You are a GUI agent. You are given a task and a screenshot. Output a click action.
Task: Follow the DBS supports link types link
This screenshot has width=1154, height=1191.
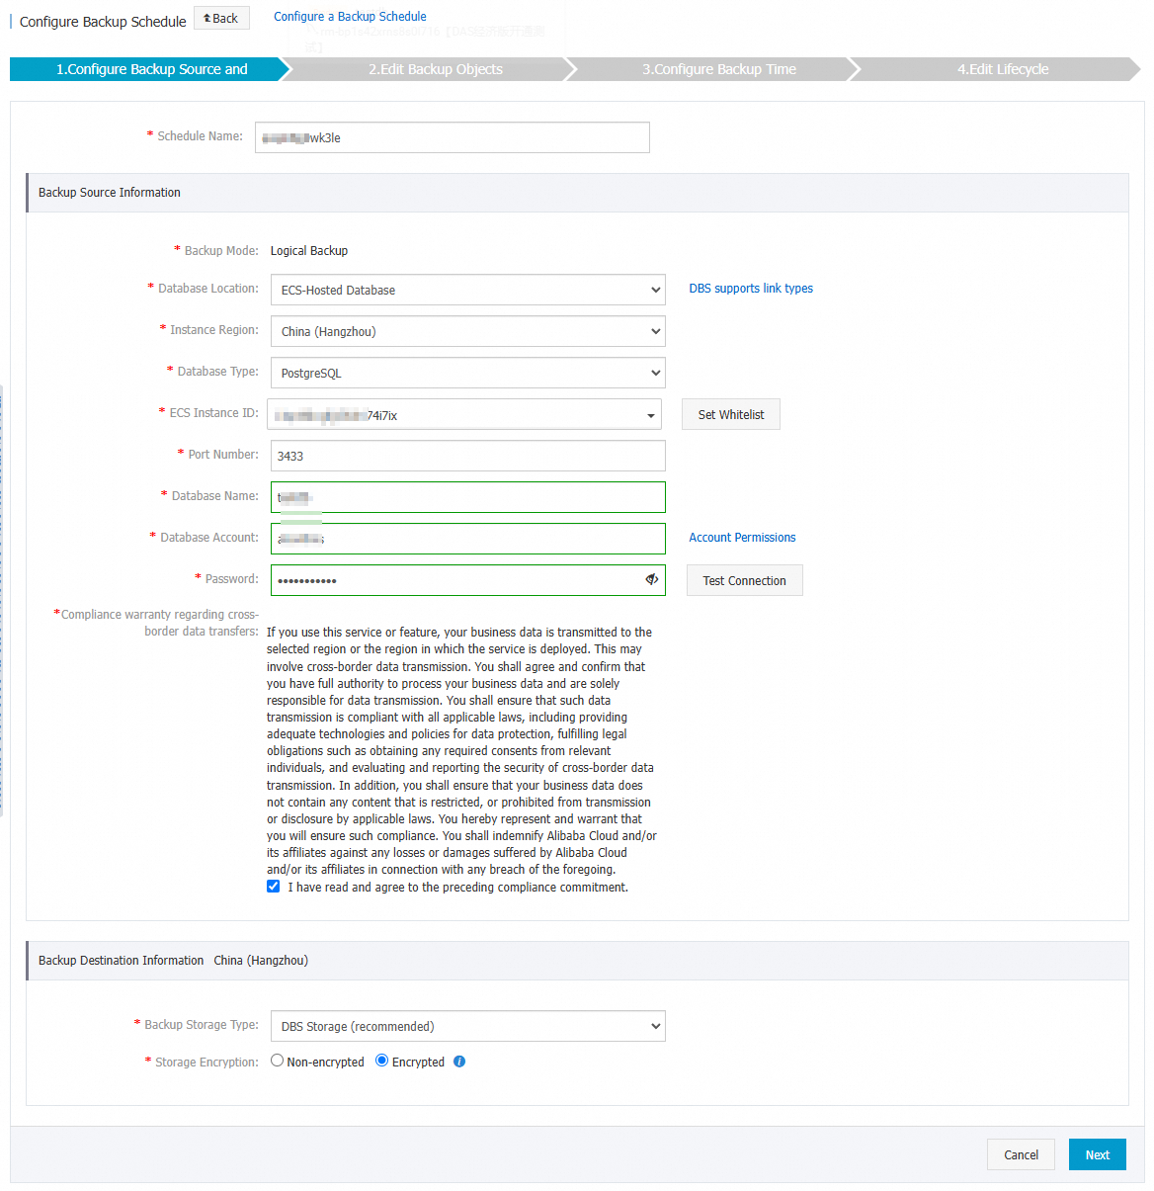pyautogui.click(x=751, y=288)
